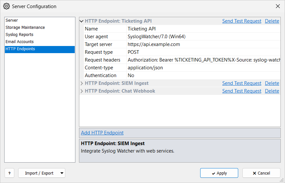285x183 pixels.
Task: Delete the Ticketing API endpoint
Action: [x=272, y=21]
